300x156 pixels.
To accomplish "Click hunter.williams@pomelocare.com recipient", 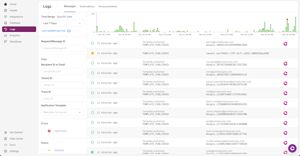I will 225,141.
